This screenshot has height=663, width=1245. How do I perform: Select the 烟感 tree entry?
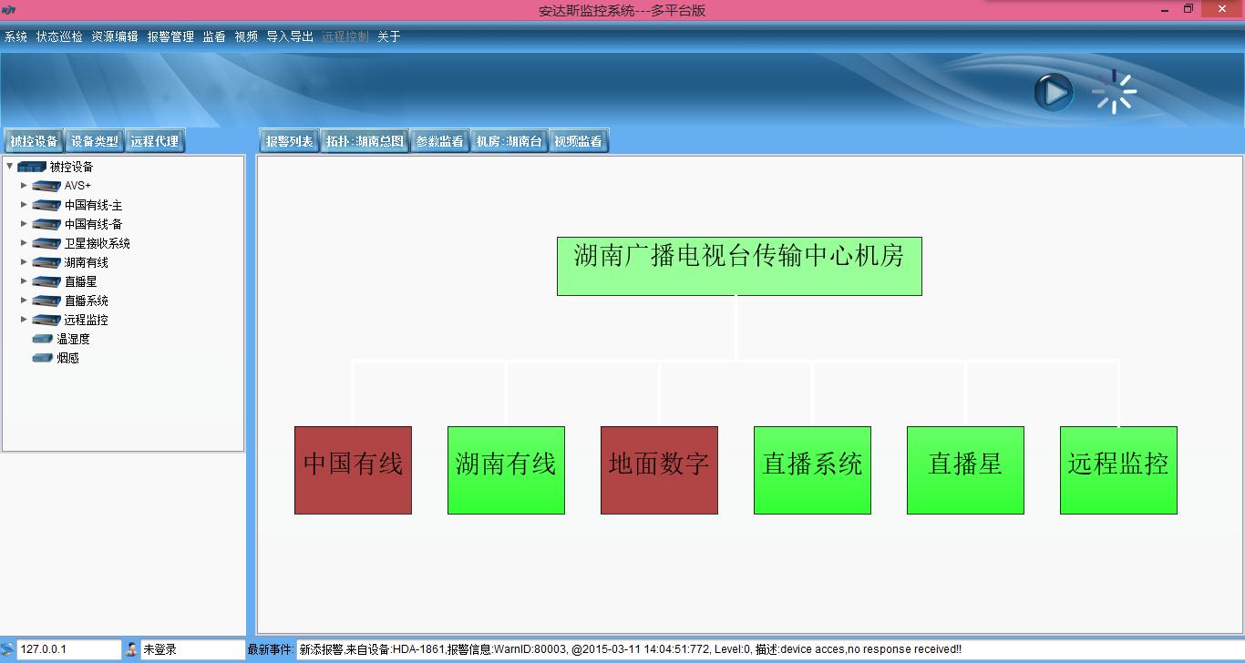[67, 358]
